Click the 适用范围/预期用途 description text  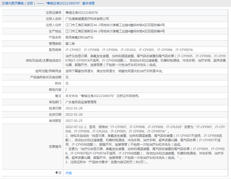[x=114, y=71]
